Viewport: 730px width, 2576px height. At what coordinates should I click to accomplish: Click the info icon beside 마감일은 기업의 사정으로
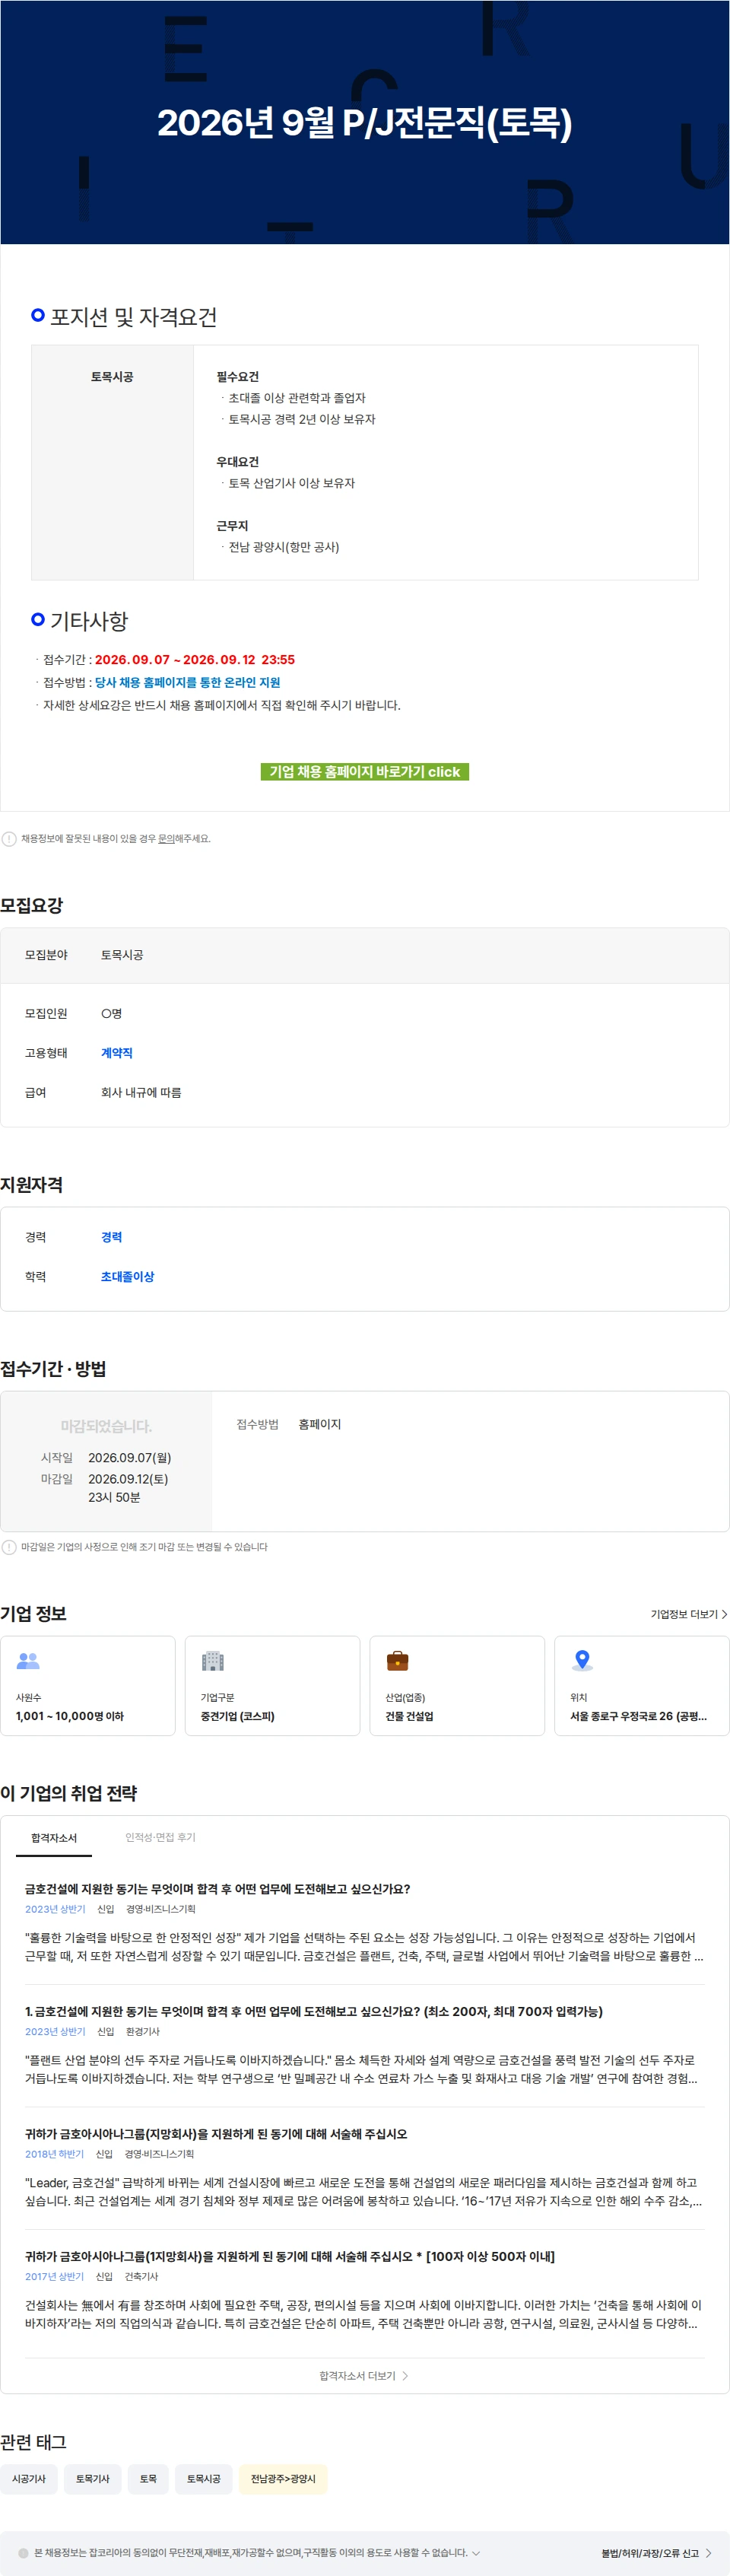[x=9, y=1547]
